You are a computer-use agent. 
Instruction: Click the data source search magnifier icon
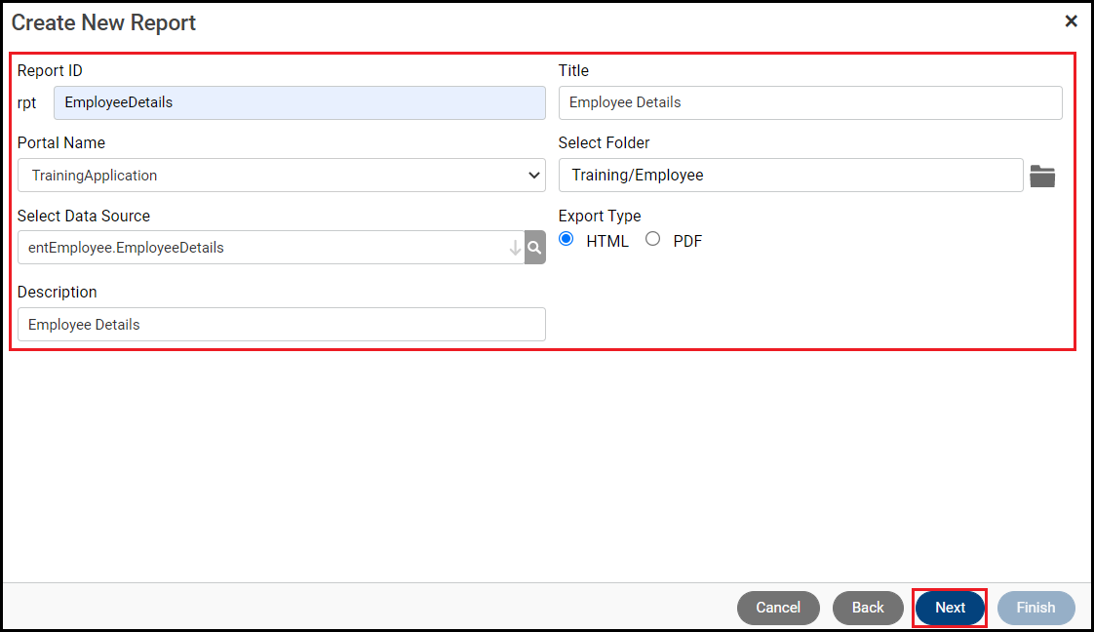[x=534, y=248]
